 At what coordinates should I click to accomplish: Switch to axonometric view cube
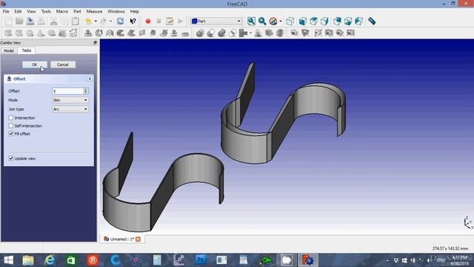point(290,22)
